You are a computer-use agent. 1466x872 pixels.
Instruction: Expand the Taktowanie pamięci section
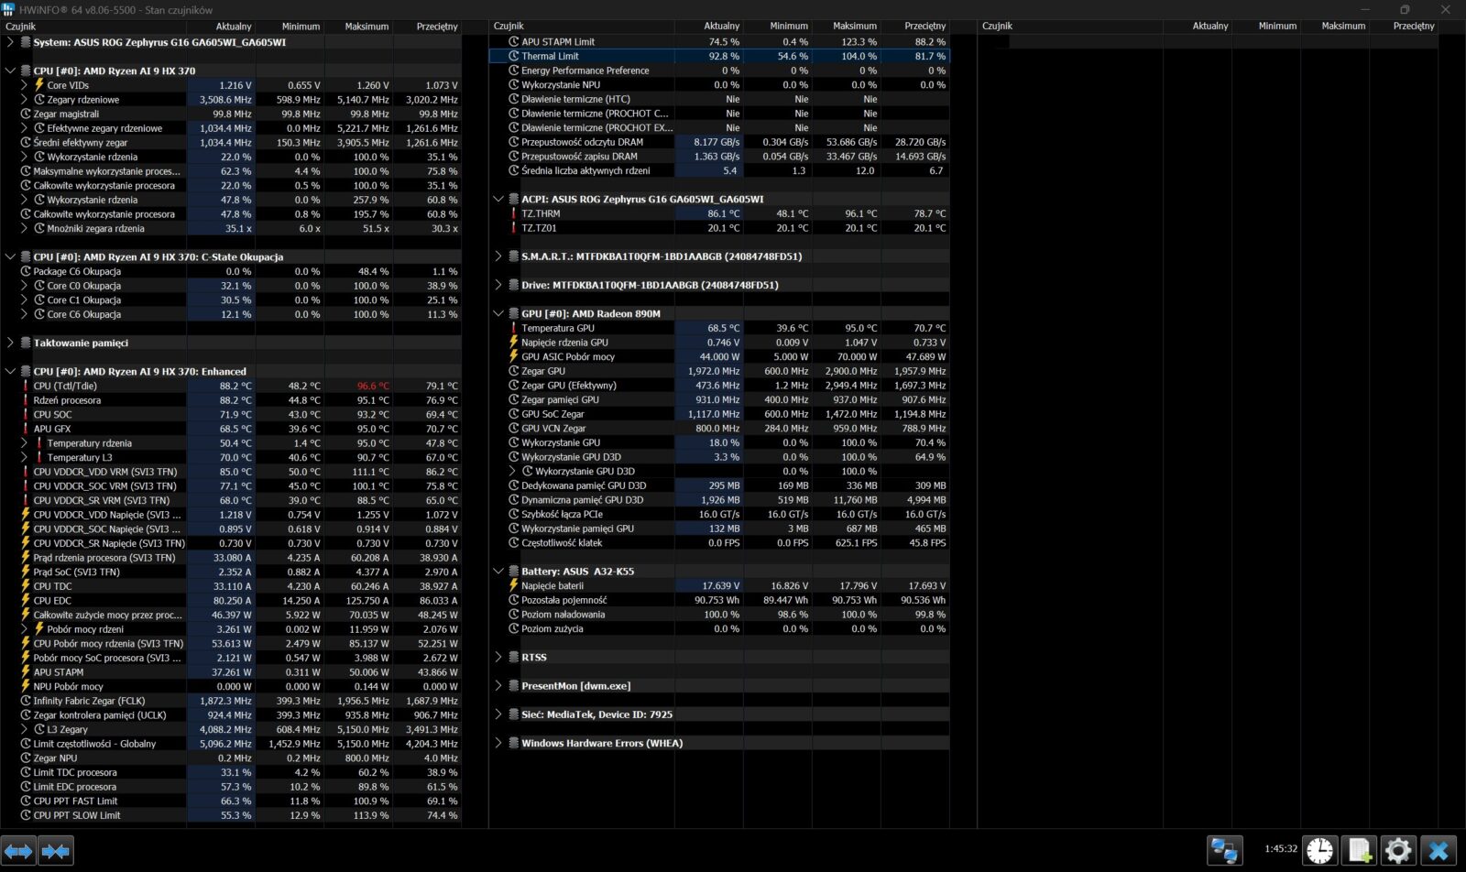tap(11, 343)
